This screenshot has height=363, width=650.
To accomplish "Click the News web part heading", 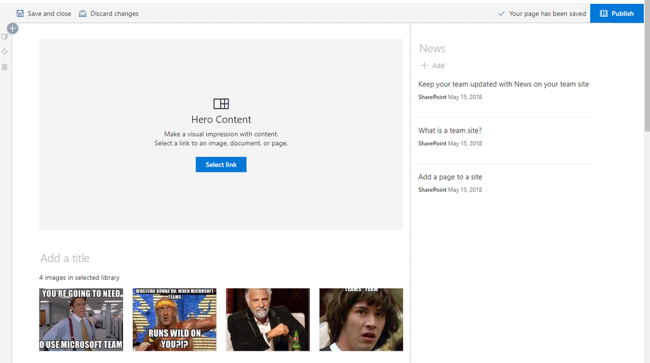I will coord(432,48).
